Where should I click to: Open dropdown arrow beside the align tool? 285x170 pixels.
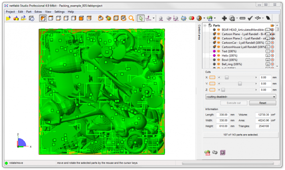153,18
